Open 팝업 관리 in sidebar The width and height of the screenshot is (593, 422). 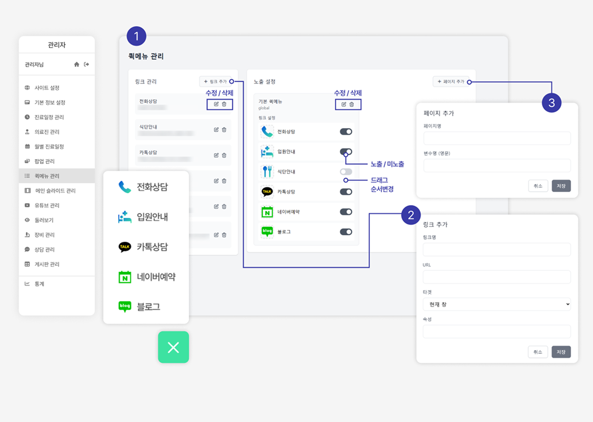click(x=57, y=161)
